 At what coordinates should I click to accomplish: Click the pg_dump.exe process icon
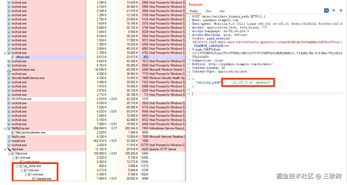tap(22, 166)
